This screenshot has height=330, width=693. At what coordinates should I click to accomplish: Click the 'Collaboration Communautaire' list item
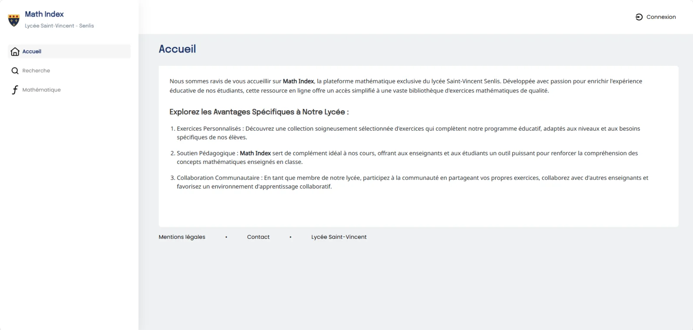pos(412,182)
